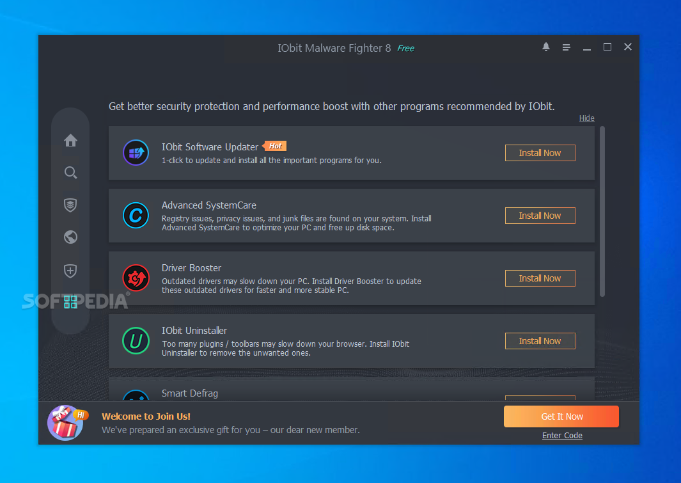Viewport: 681px width, 483px height.
Task: Open the options menu icon
Action: [567, 47]
